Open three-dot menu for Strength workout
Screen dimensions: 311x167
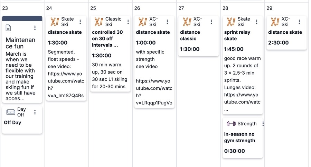(x=263, y=124)
